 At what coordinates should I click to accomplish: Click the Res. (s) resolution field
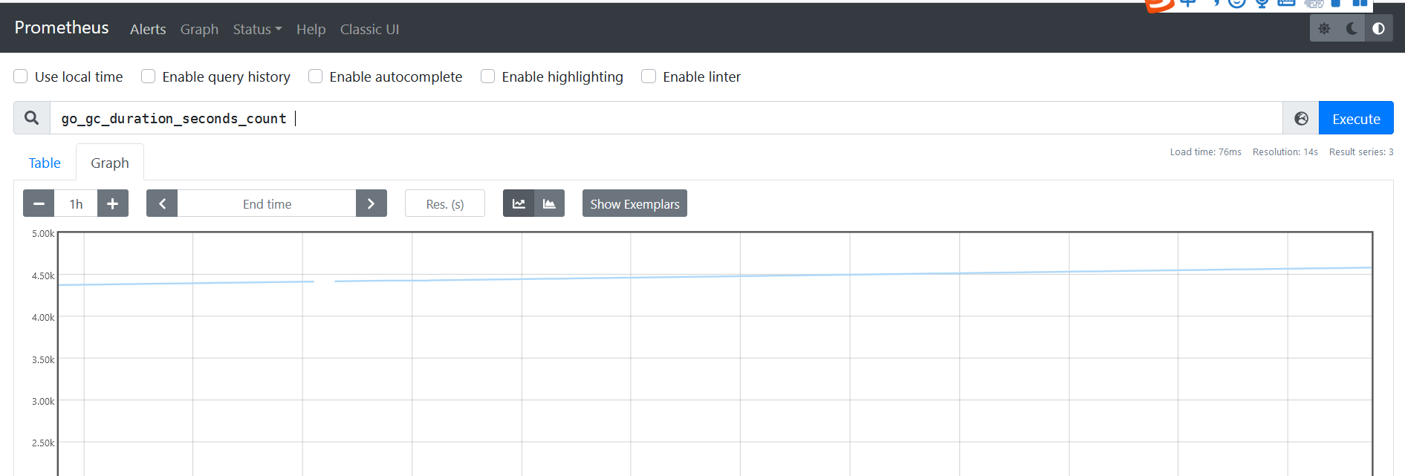point(445,203)
